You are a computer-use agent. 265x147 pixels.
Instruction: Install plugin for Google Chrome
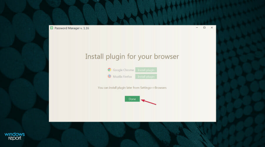coord(146,70)
